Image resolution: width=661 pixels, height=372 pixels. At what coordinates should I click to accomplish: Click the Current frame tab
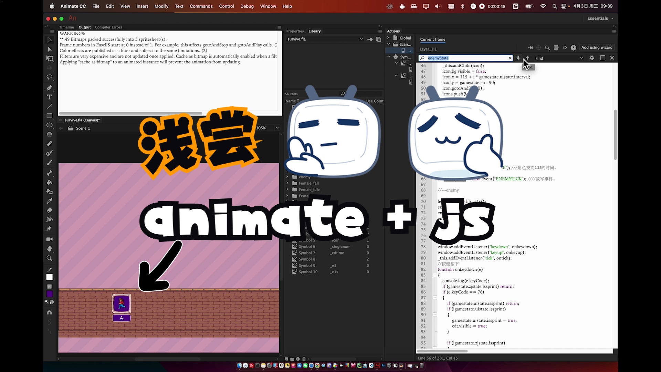click(x=432, y=39)
